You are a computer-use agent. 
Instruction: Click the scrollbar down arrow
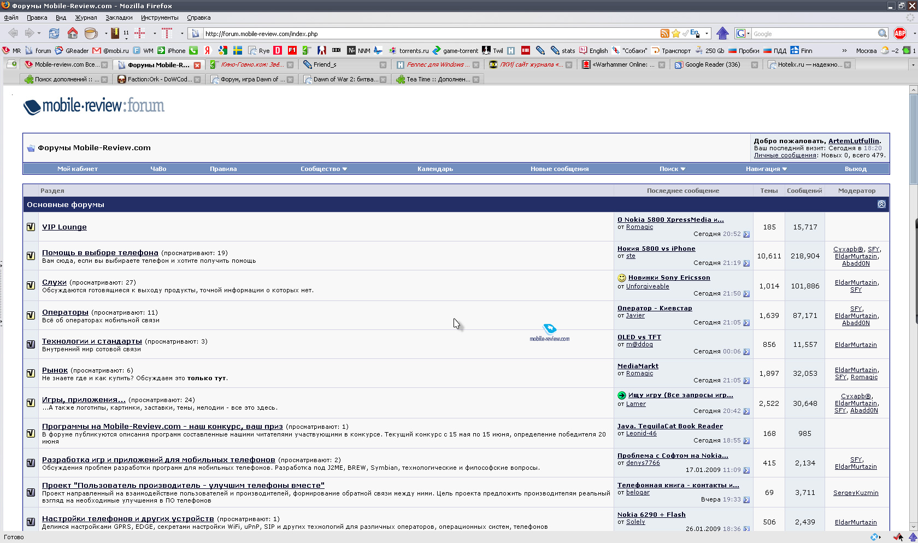913,527
